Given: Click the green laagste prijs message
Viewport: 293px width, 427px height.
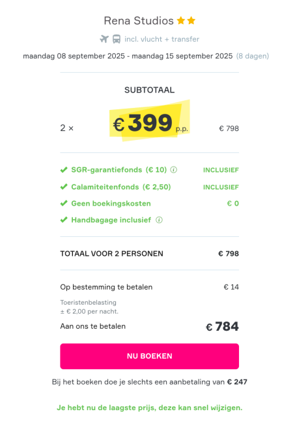Looking at the screenshot, I should click(150, 407).
